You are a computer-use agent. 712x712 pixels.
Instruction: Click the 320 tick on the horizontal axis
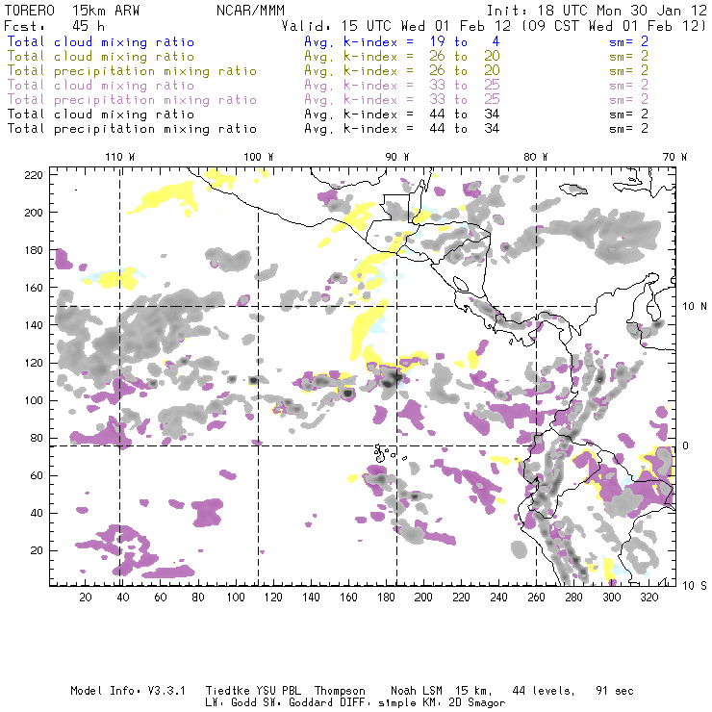coord(649,598)
